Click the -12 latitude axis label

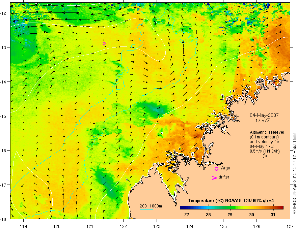coord(3,13)
